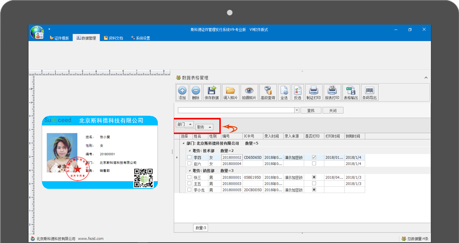
Task: Open 调入照片 import photo folder icon
Action: click(230, 90)
